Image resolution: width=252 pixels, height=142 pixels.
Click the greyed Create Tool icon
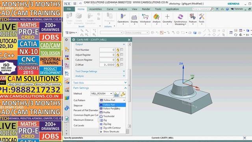[x=69, y=19]
